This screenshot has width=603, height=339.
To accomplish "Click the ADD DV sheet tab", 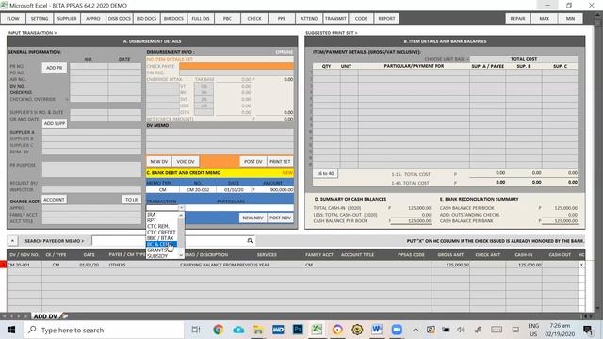I will tap(45, 316).
